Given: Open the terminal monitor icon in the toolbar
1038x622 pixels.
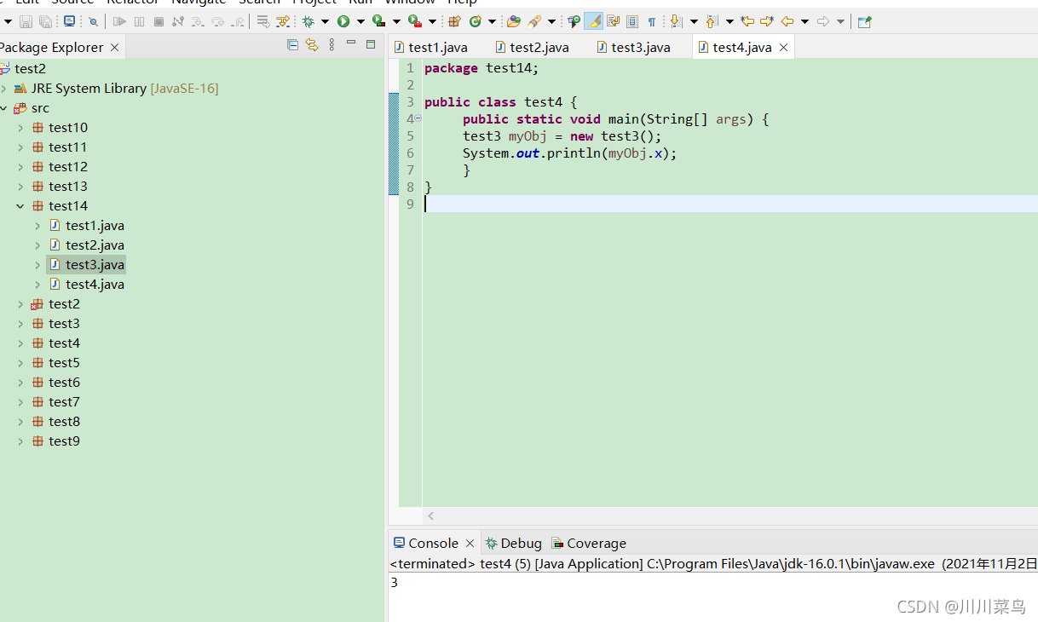Looking at the screenshot, I should (x=69, y=21).
